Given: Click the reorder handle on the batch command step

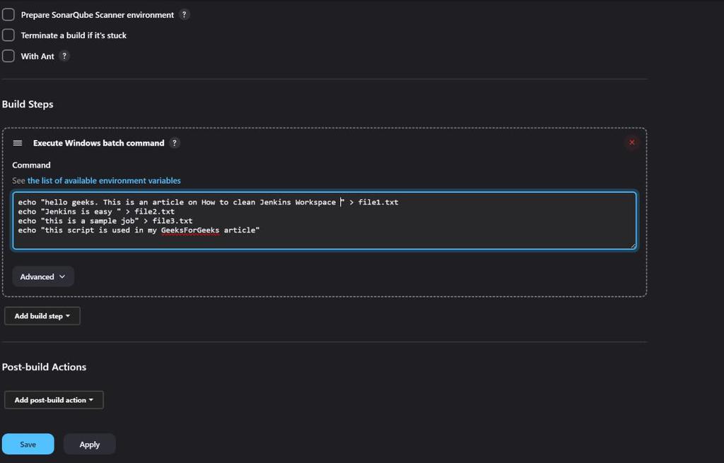Looking at the screenshot, I should pos(18,143).
